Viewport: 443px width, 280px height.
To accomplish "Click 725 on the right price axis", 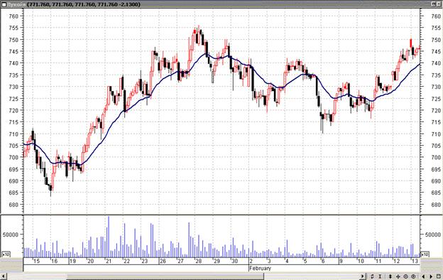I will point(436,99).
